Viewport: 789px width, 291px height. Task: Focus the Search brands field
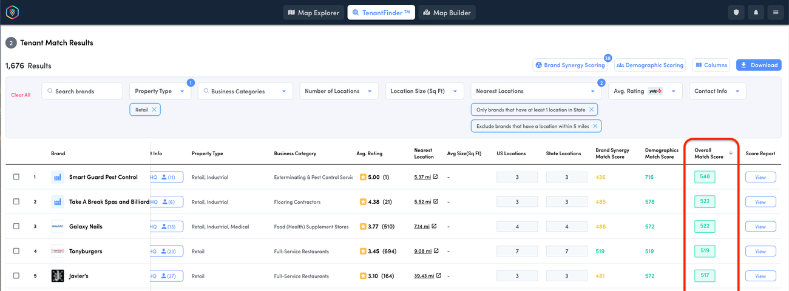point(82,91)
